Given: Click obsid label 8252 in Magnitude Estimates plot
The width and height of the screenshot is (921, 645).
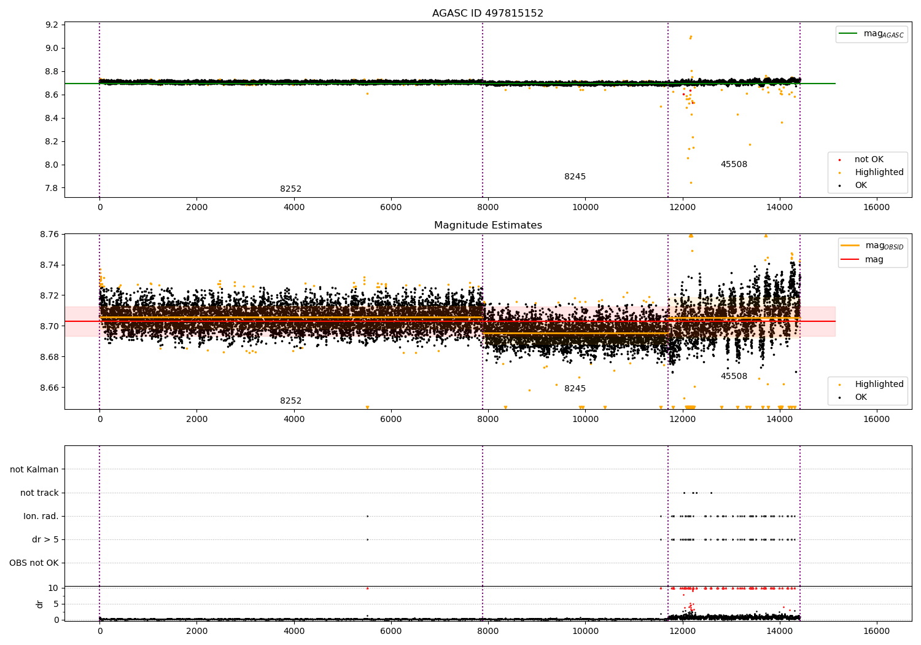Looking at the screenshot, I should pyautogui.click(x=290, y=401).
